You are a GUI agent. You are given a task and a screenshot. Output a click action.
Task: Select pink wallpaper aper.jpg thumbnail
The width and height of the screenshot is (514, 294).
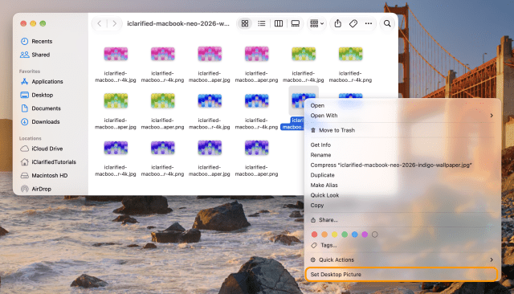[210, 54]
